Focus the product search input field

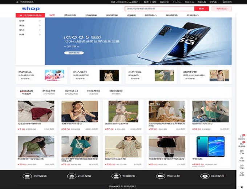click(x=159, y=9)
